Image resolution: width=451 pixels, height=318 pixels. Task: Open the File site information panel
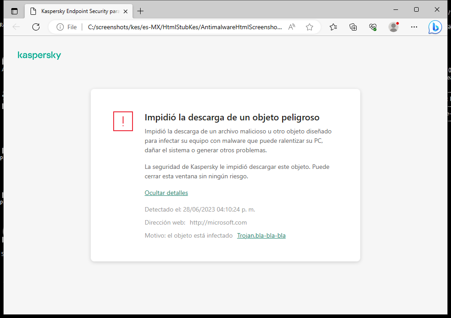[66, 27]
